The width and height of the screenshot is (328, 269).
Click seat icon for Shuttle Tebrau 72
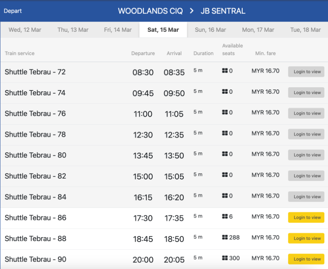point(225,71)
